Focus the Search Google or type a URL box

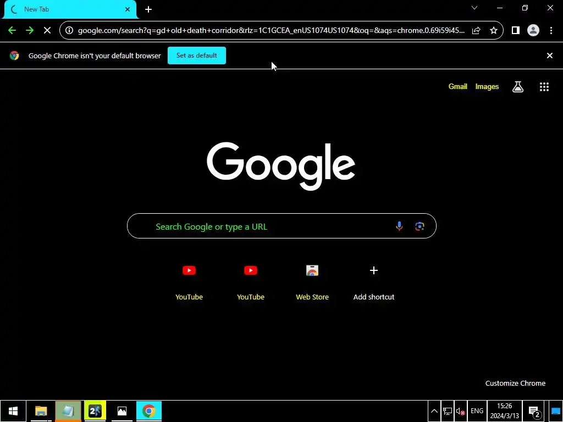point(281,226)
